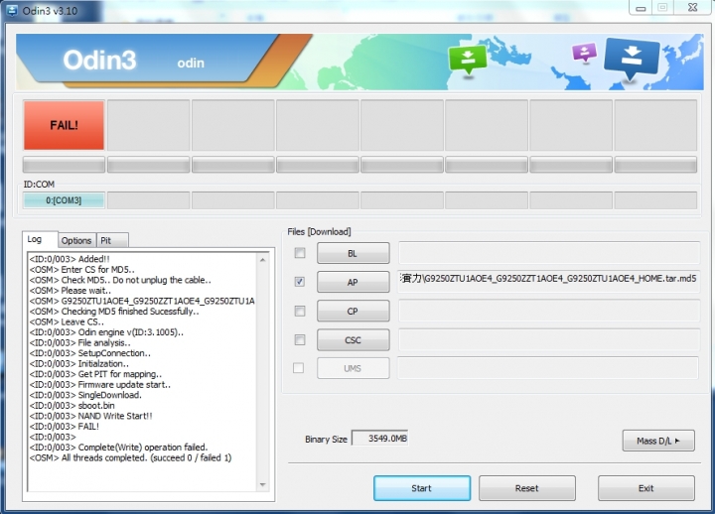Screen dimensions: 715x514
Task: Click the empty CSC path field
Action: pos(549,339)
